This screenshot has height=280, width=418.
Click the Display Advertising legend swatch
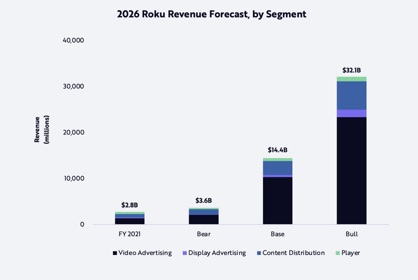click(x=185, y=253)
